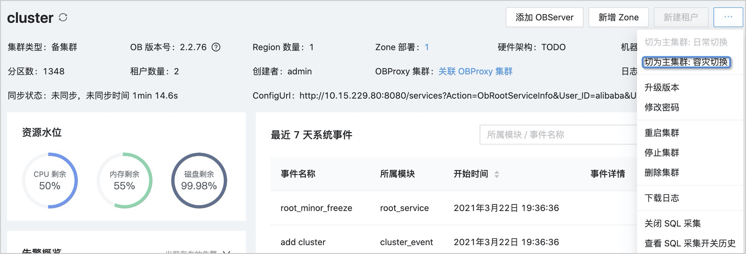Image resolution: width=746 pixels, height=254 pixels.
Task: Click the 添加 OBServer button
Action: click(544, 17)
